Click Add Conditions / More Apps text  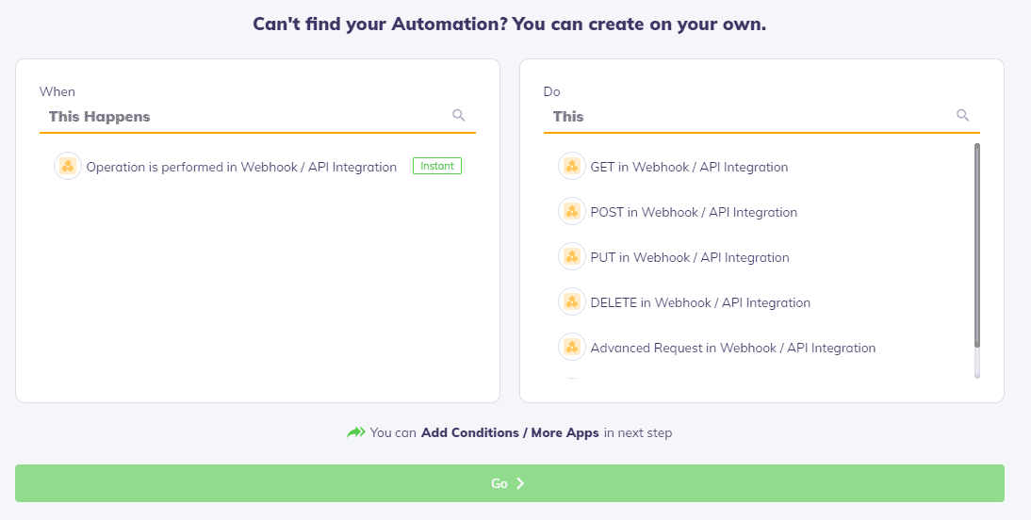[x=510, y=433]
